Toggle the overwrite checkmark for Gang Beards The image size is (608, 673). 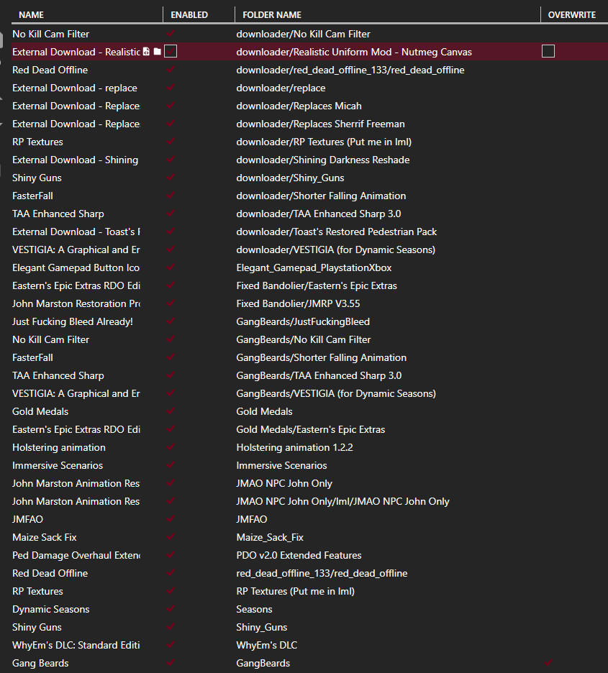tap(548, 662)
